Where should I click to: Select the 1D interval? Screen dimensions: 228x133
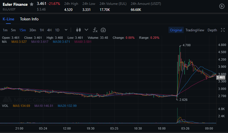pos(57,30)
